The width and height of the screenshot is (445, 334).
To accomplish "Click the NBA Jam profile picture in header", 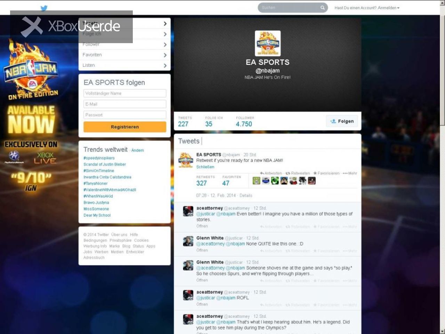I will click(268, 43).
